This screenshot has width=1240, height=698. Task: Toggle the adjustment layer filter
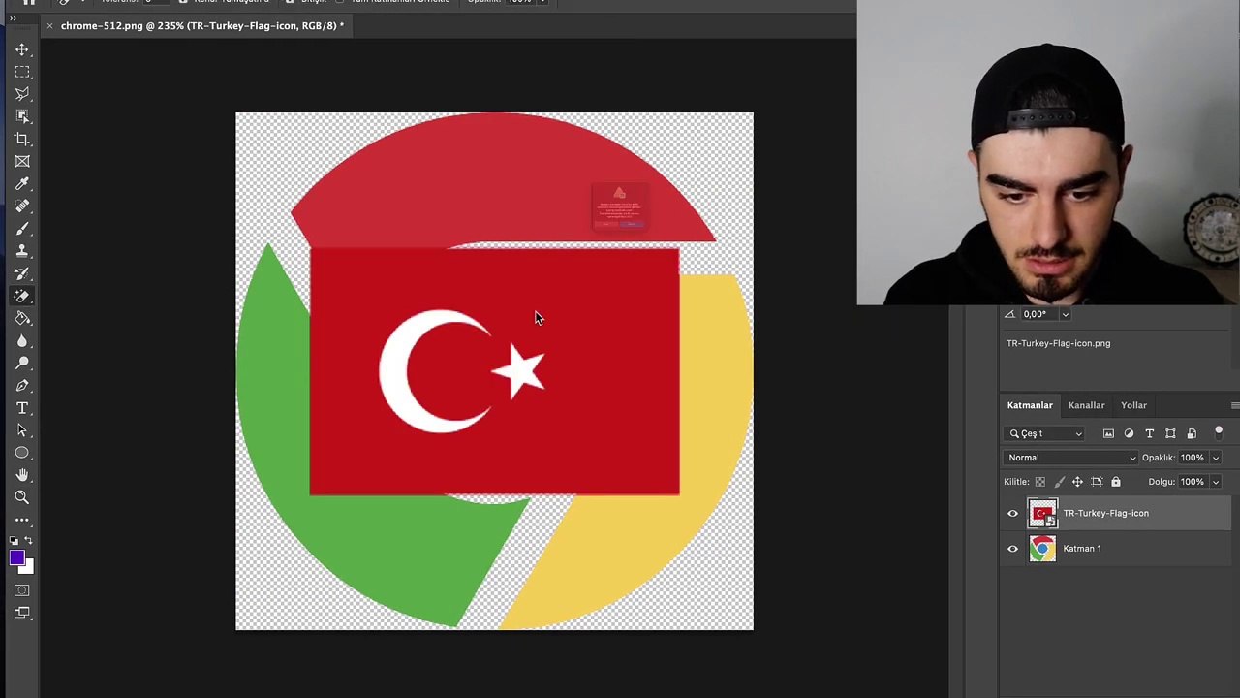point(1129,434)
